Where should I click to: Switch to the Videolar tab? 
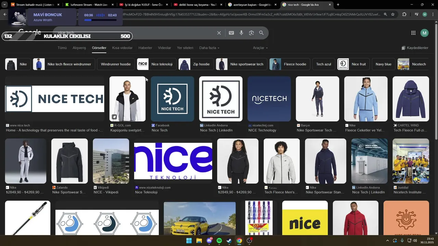click(x=164, y=48)
